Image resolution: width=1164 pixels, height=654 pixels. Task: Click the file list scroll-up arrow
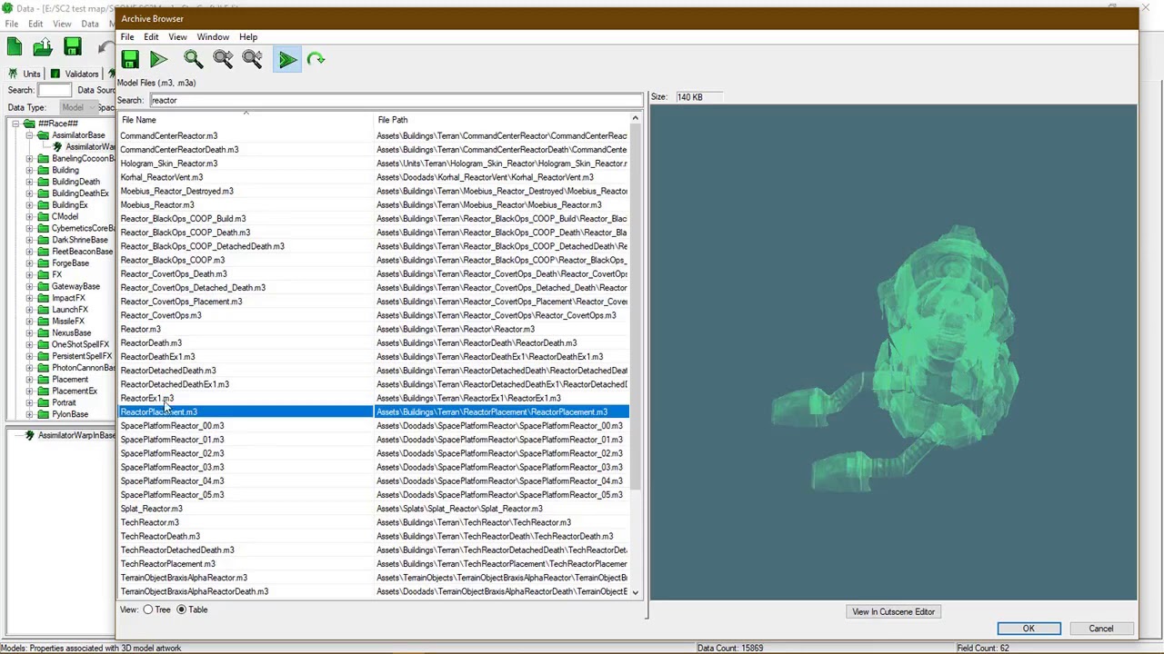(635, 119)
